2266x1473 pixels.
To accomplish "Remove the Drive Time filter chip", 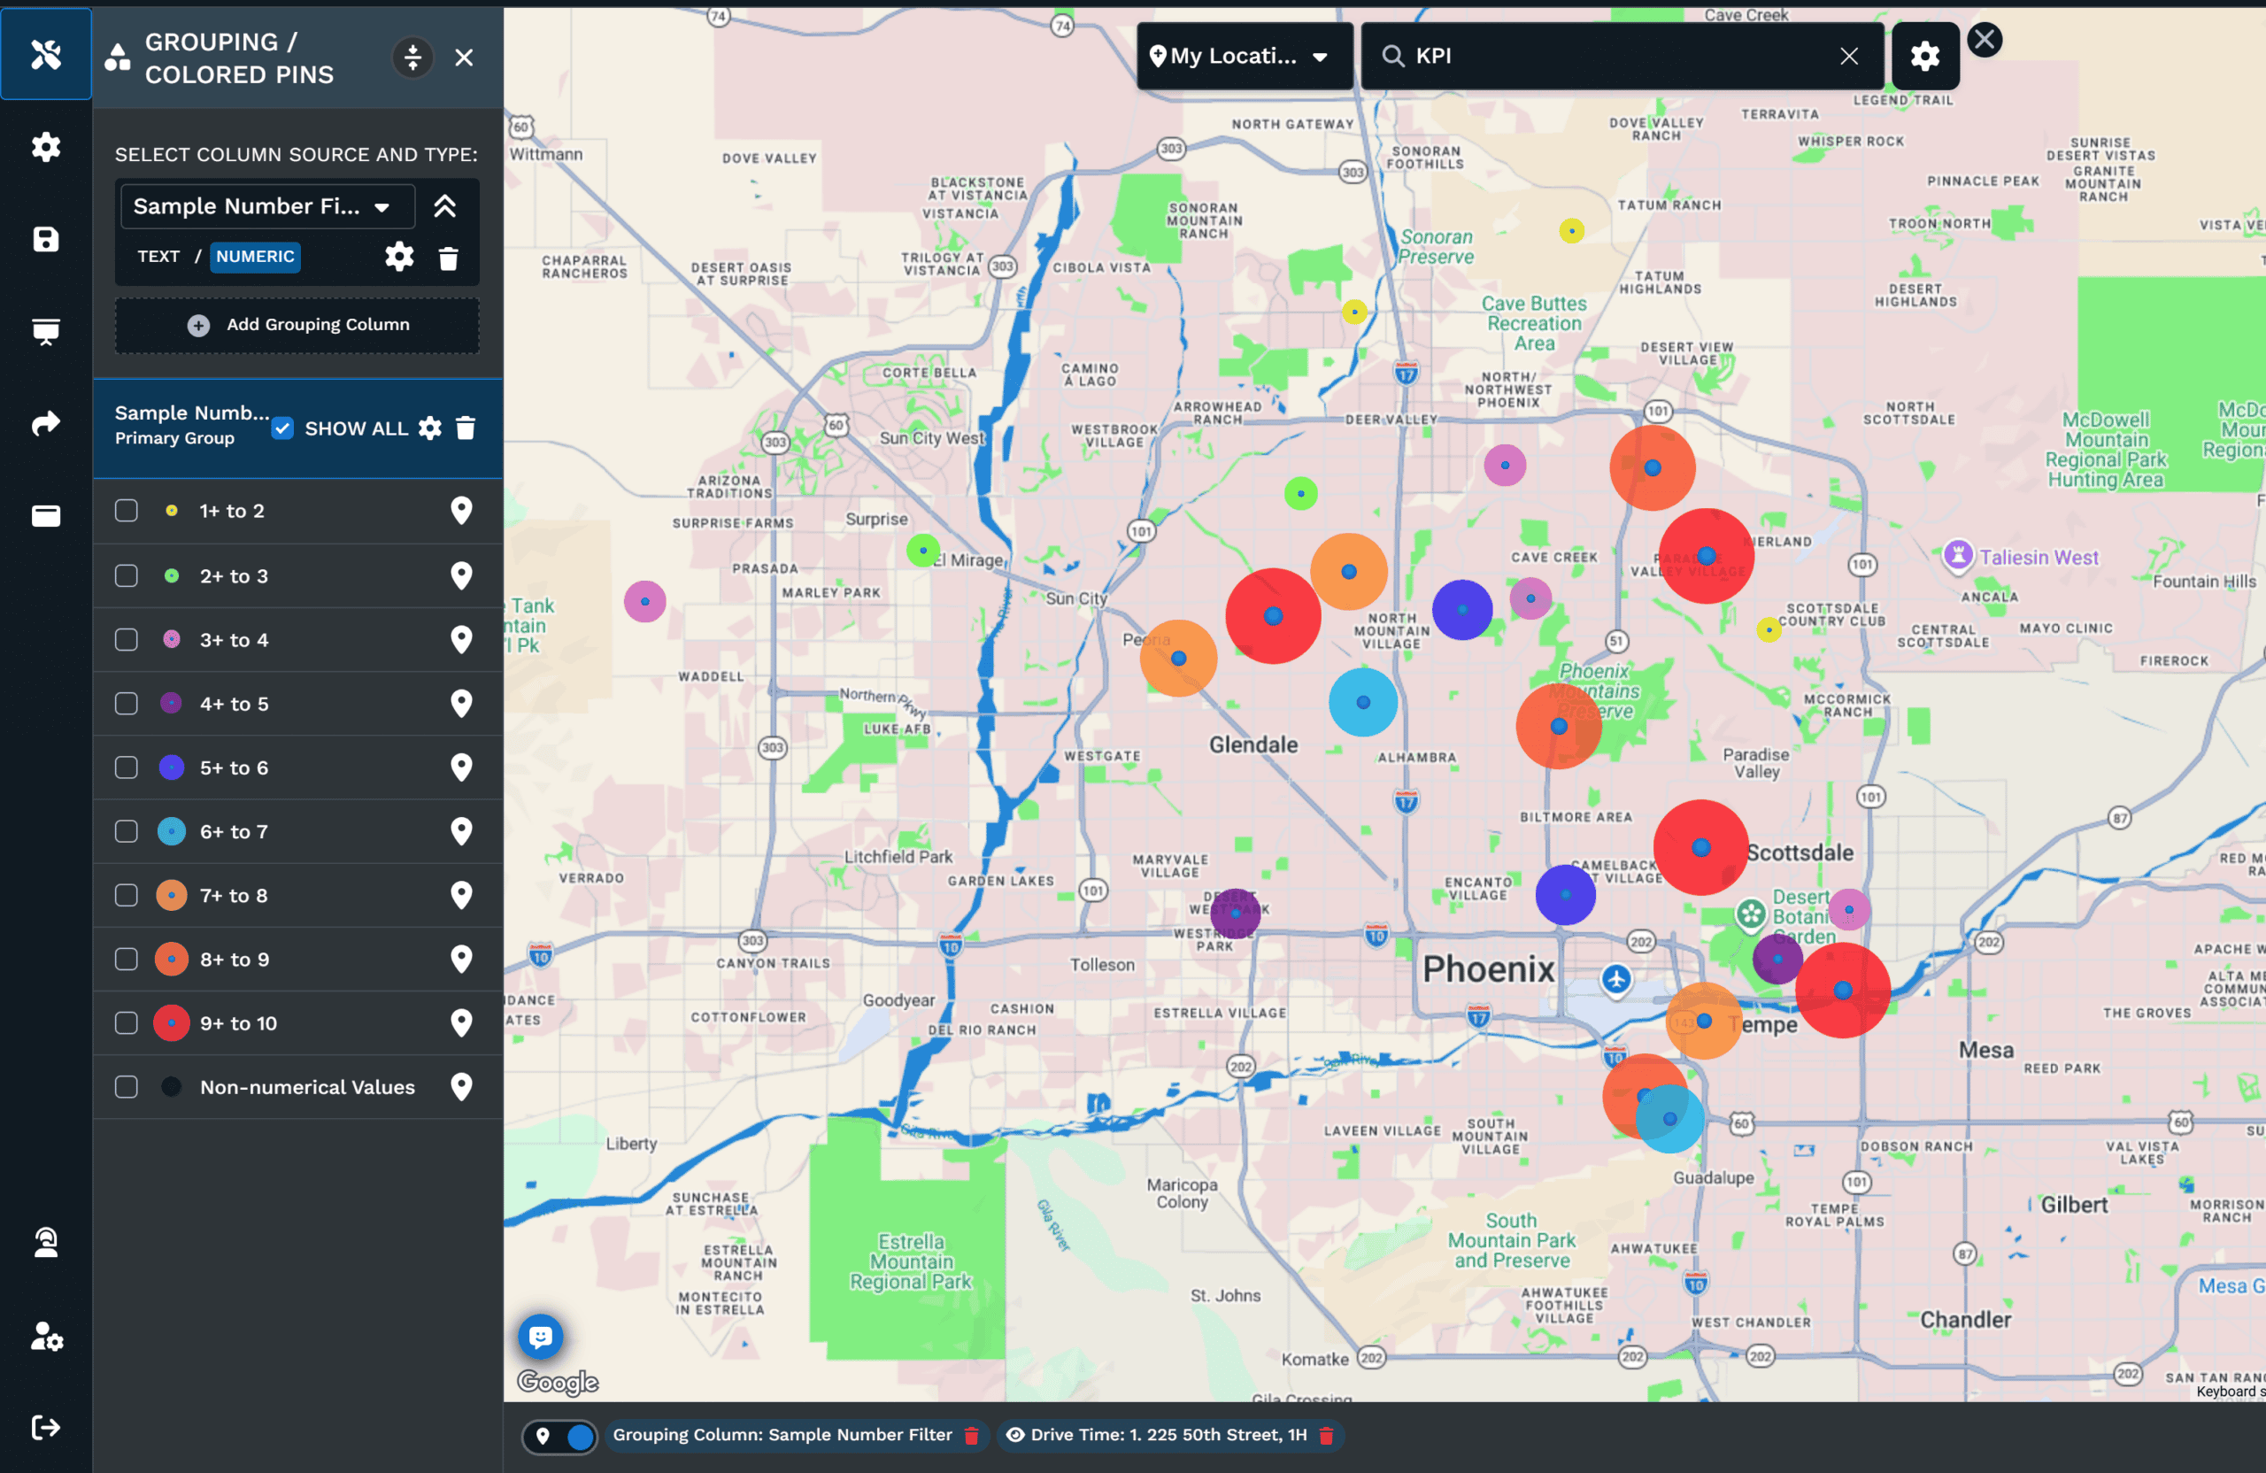I will [x=1325, y=1435].
